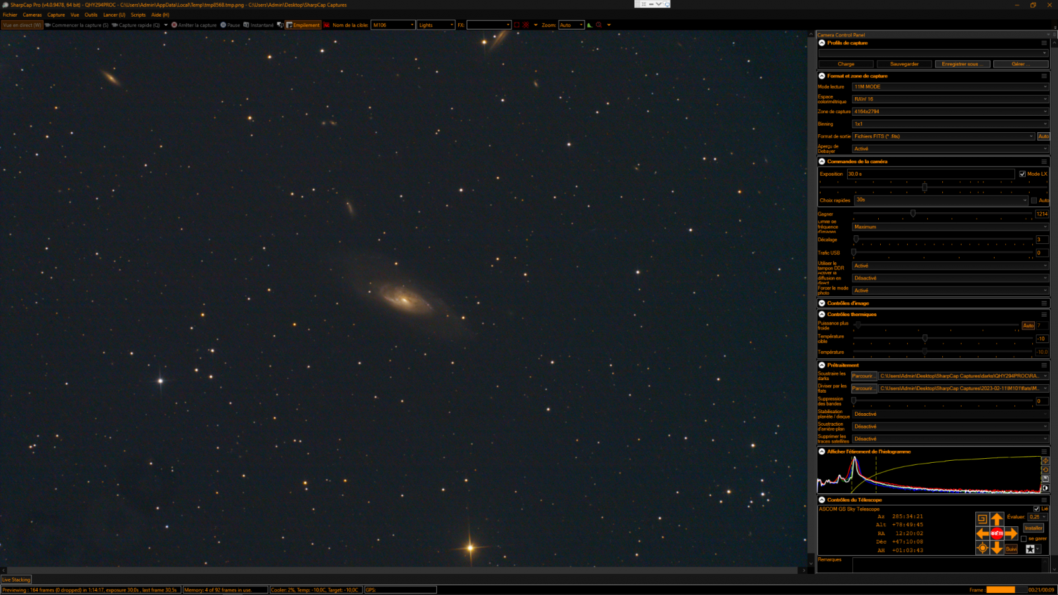Click the red square selection icon after FX

point(517,25)
